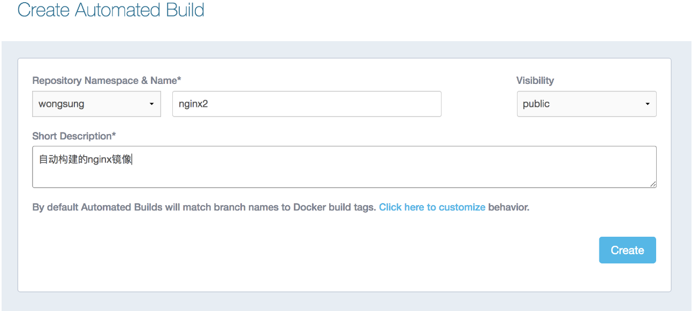Screen dimensions: 692x311
Task: Click the dropdown arrow beside public
Action: [x=648, y=104]
